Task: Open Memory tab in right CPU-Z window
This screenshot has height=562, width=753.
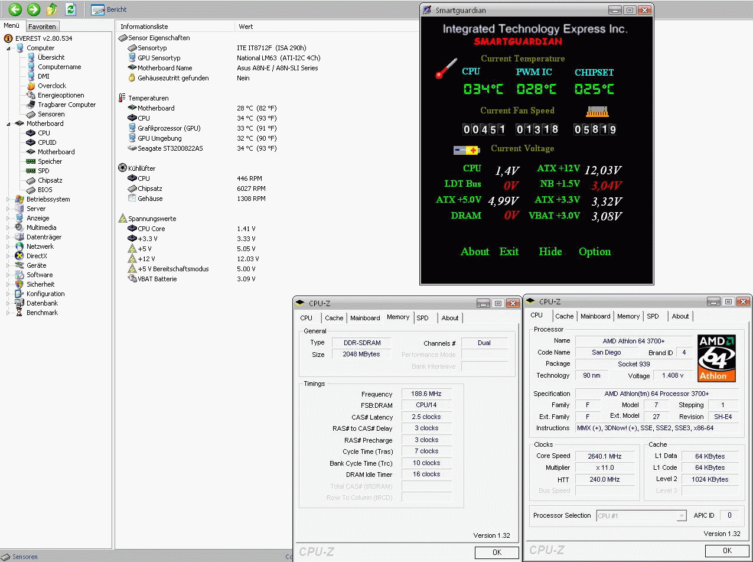Action: [628, 316]
